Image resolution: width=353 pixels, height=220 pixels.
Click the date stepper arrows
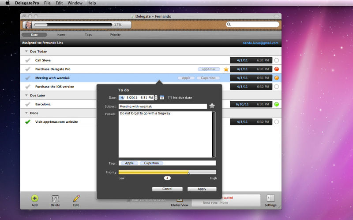pos(156,98)
